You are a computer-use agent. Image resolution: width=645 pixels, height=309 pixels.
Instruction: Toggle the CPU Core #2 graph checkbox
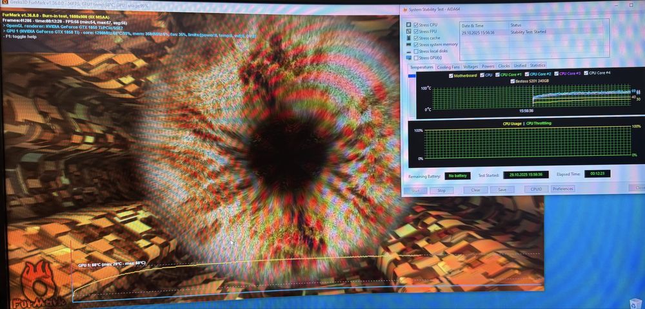tap(527, 74)
